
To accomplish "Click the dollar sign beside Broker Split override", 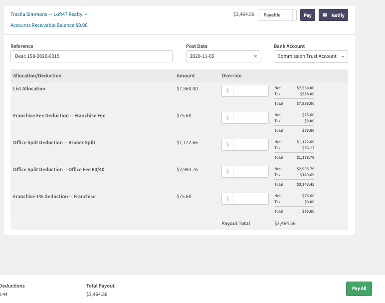I will [x=227, y=145].
